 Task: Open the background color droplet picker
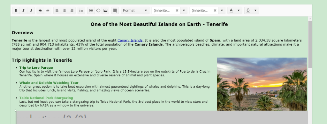[252, 11]
